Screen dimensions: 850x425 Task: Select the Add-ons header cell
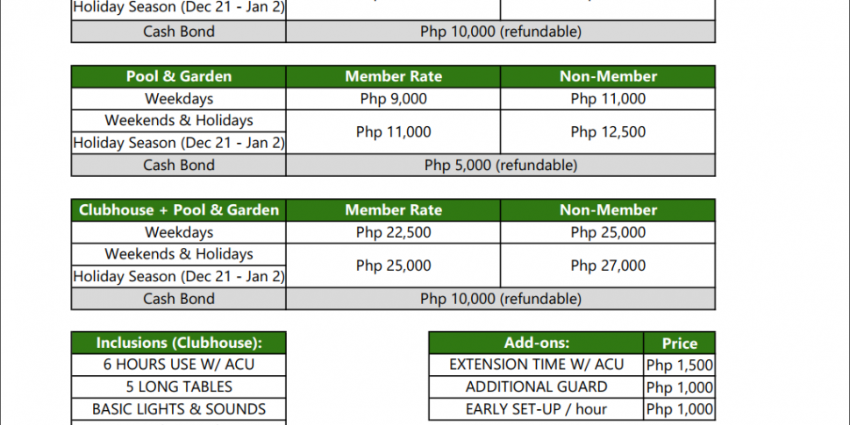536,343
